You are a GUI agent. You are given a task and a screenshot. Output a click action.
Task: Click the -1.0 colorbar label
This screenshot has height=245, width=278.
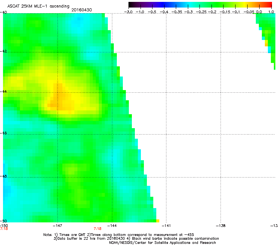(x=140, y=12)
